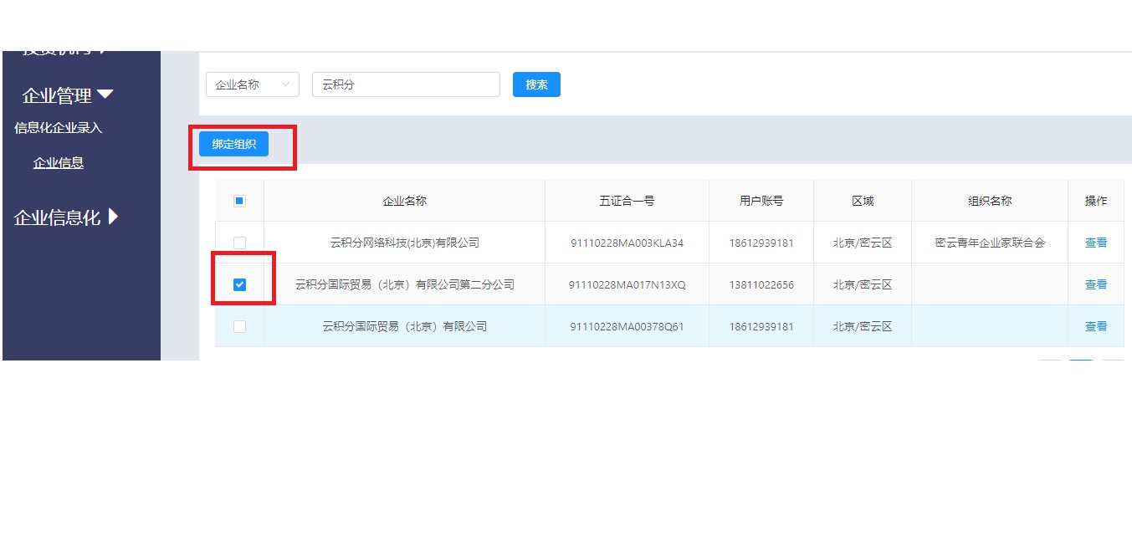Select checkbox for 云积分国际贸易（北京）有限公司 row

pos(239,326)
